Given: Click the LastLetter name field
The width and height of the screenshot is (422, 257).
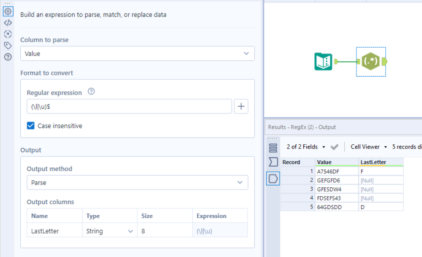Looking at the screenshot, I should [54, 231].
